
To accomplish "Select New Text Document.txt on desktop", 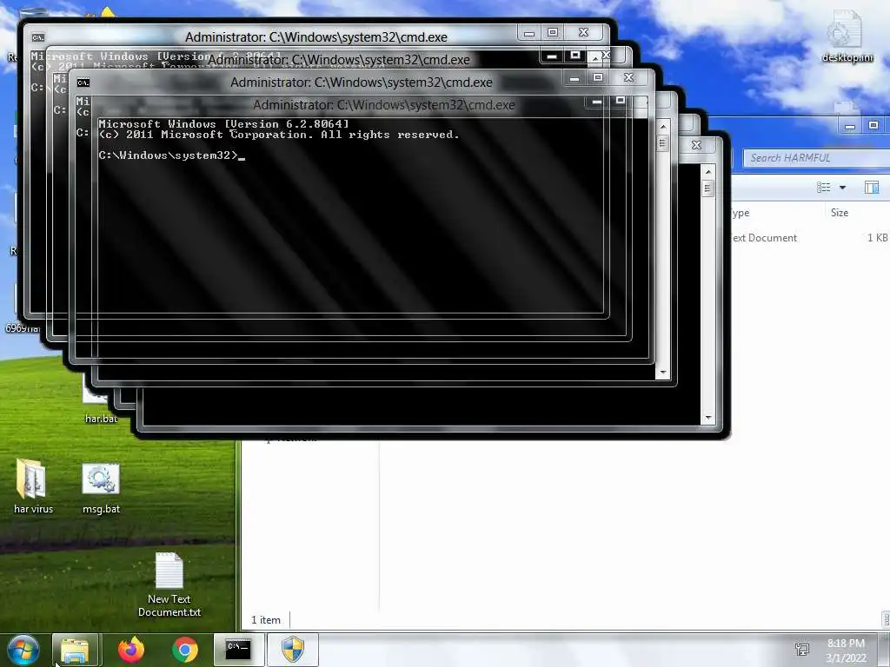I will point(169,584).
